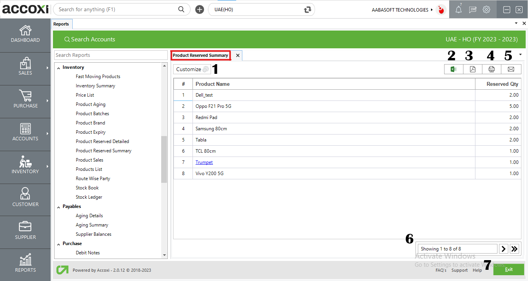528x281 pixels.
Task: Print the Product Reserved Summary report
Action: tap(492, 69)
